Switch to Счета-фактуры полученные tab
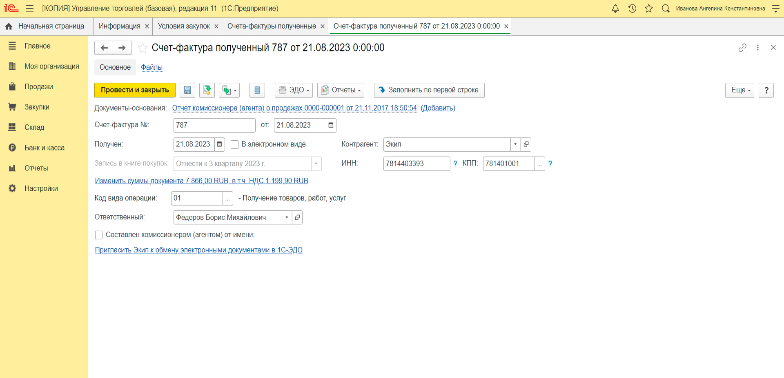This screenshot has height=378, width=784. tap(272, 27)
